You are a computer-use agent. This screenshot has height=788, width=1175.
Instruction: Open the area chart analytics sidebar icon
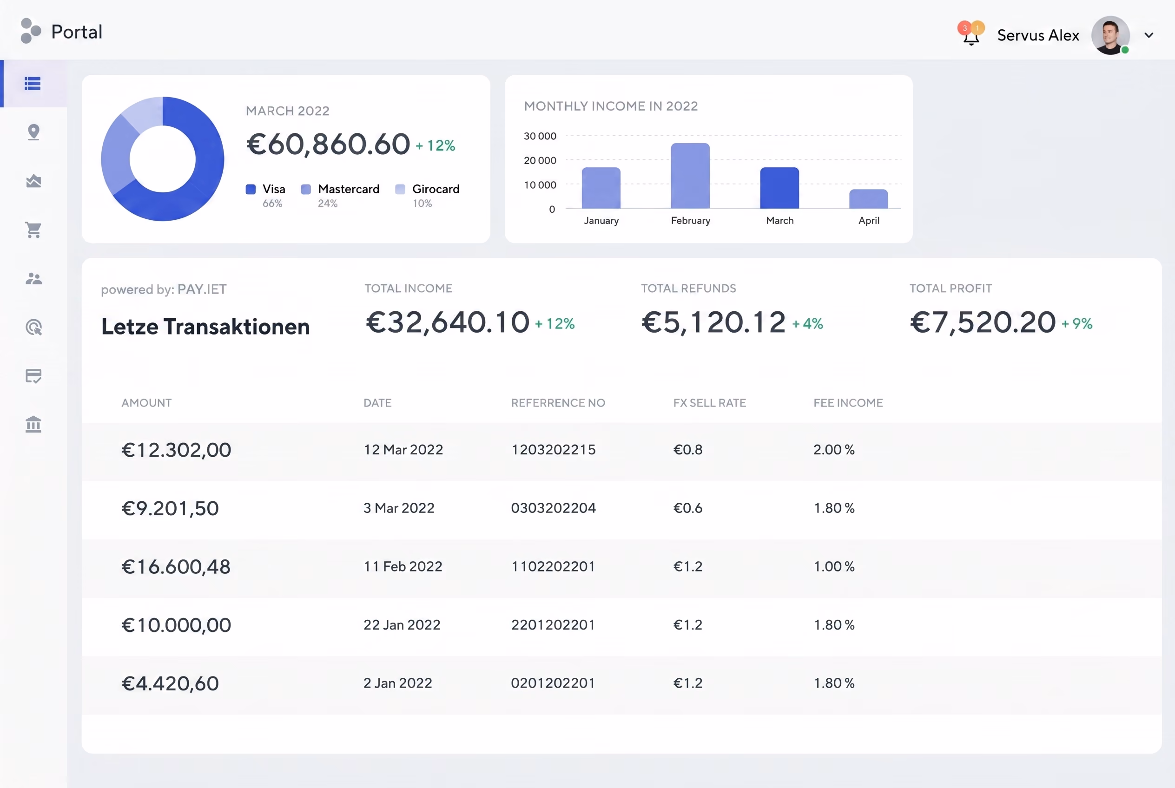click(33, 181)
